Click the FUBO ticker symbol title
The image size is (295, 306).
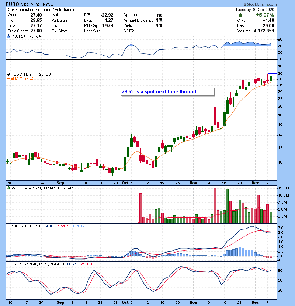[13, 4]
